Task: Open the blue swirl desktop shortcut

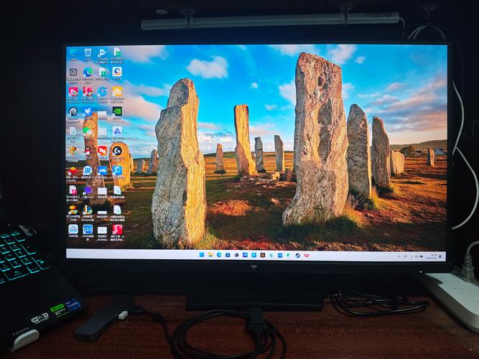Action: click(102, 91)
